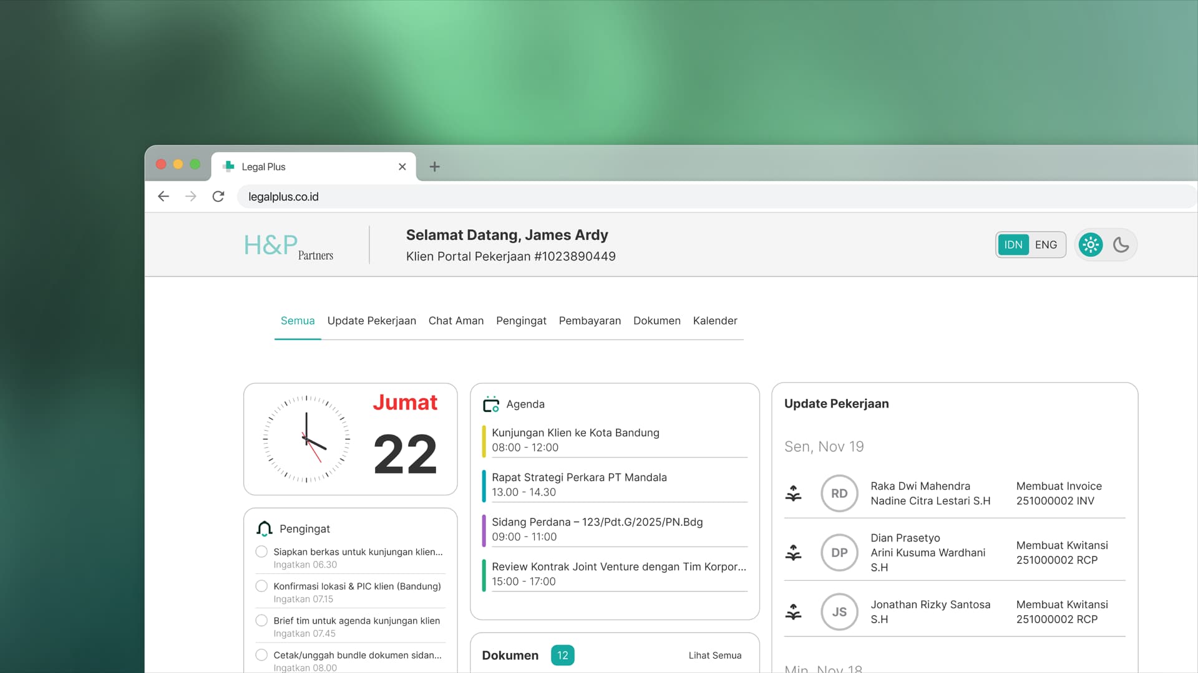Click the JS avatar for Jonathan Rizky Santosa
Image resolution: width=1198 pixels, height=673 pixels.
tap(839, 612)
